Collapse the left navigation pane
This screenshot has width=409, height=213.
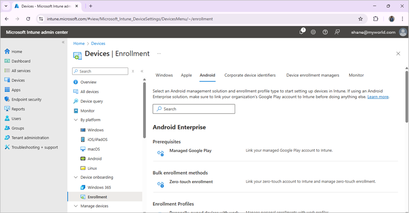click(x=63, y=42)
